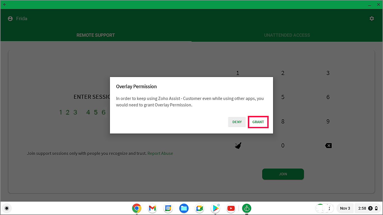Switch to the UNATTENDED ACCESS tab
383x215 pixels.
[287, 35]
